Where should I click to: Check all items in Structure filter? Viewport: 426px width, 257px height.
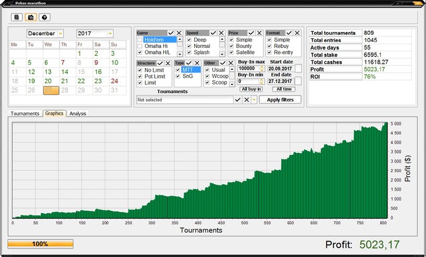[160, 63]
